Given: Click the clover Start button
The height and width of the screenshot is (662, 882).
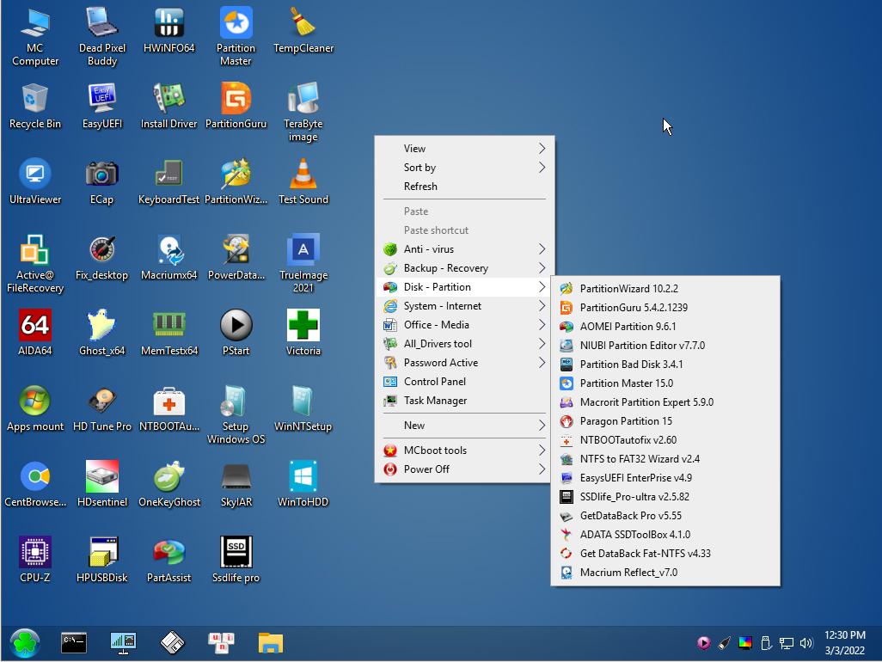Looking at the screenshot, I should (x=25, y=642).
